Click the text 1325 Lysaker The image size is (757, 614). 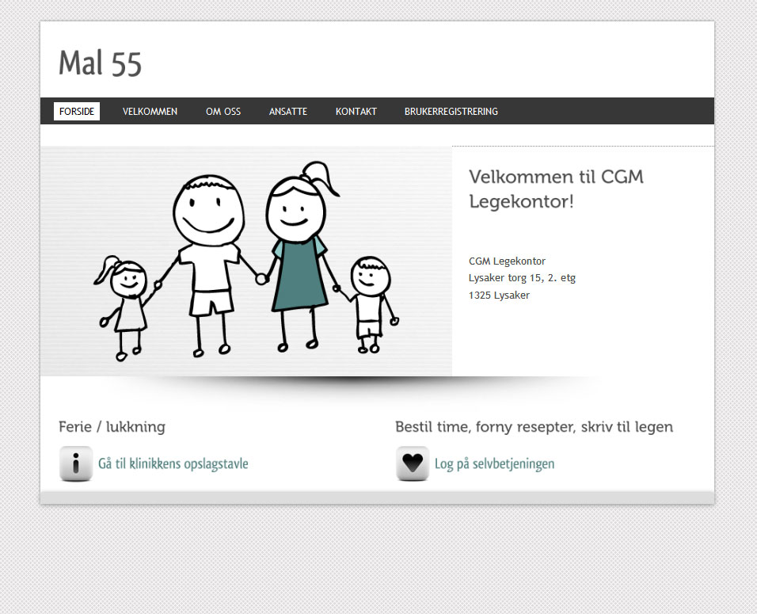[499, 296]
